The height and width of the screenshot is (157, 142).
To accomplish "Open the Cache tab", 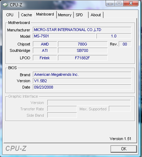I will coord(26,15).
